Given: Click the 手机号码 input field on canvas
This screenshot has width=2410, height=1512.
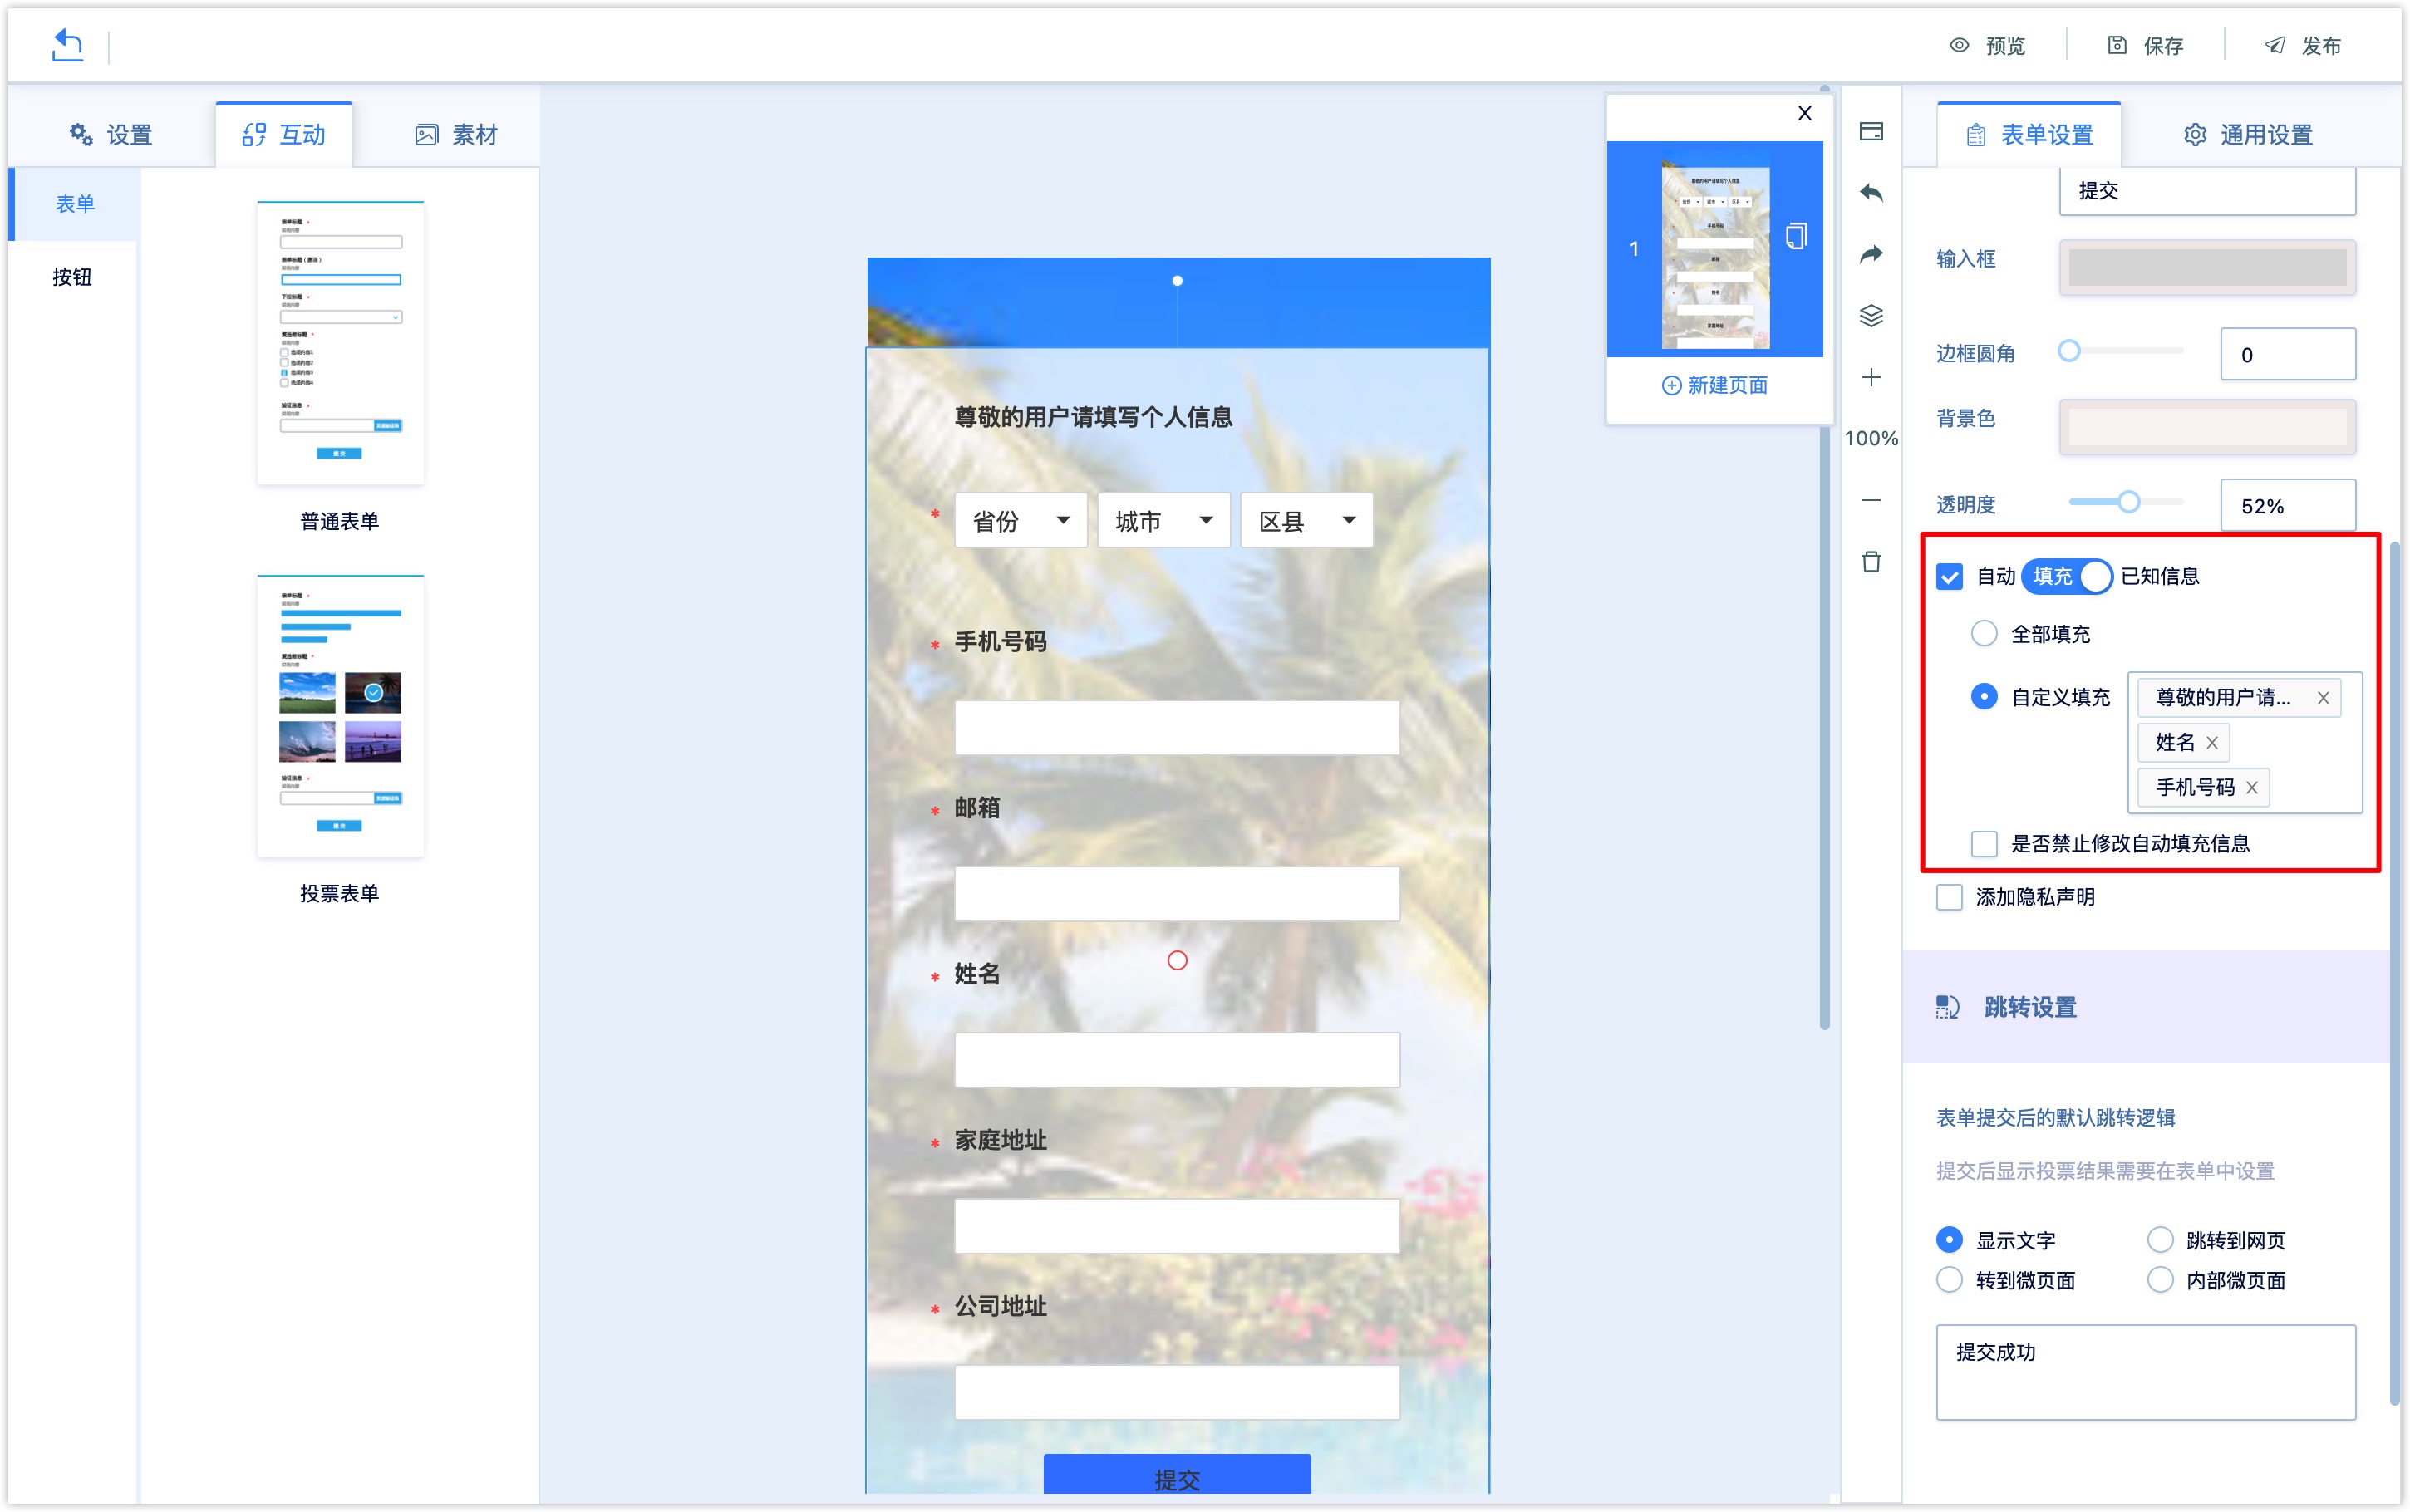Looking at the screenshot, I should (x=1176, y=727).
